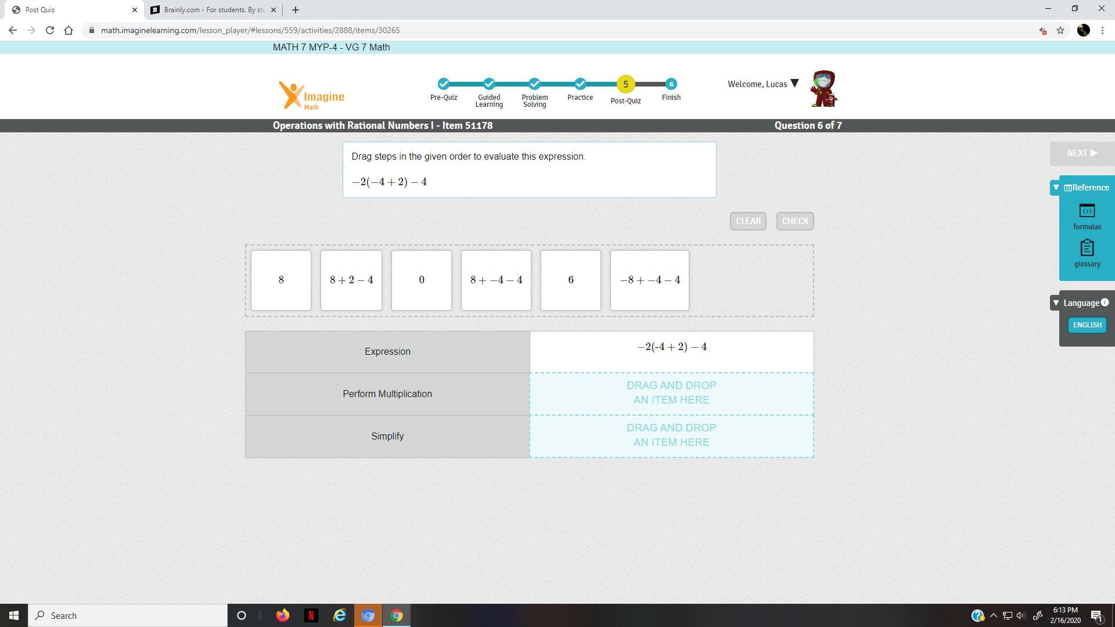This screenshot has height=627, width=1115.
Task: Click the NEXT button
Action: click(1081, 153)
